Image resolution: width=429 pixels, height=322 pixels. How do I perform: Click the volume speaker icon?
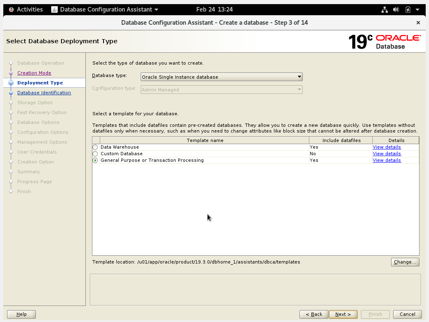396,9
